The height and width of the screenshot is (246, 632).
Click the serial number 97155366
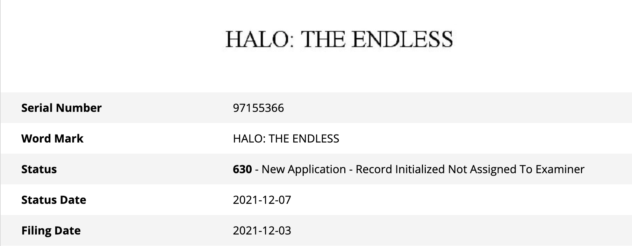click(258, 108)
